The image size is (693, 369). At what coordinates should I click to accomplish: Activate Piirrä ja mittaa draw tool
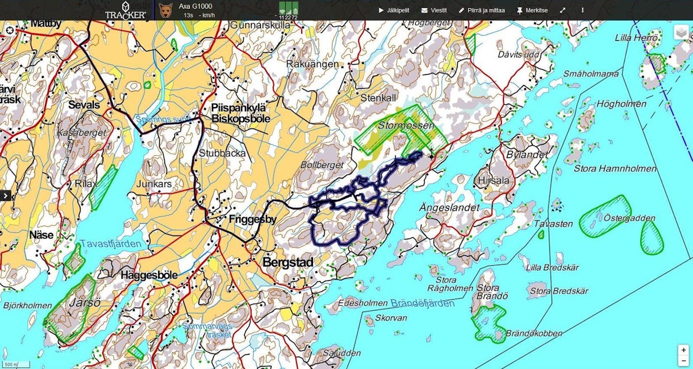[x=481, y=10]
